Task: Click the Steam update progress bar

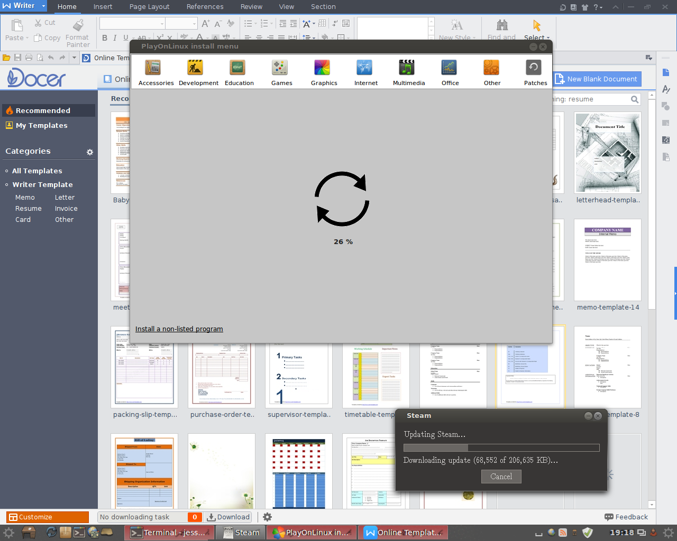Action: pos(501,447)
